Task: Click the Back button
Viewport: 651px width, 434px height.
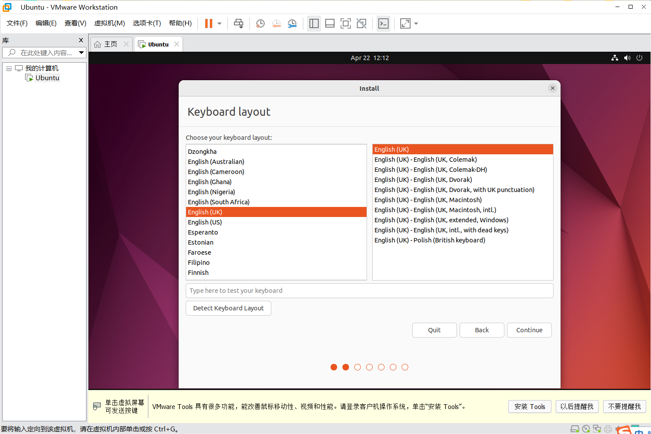Action: (482, 330)
